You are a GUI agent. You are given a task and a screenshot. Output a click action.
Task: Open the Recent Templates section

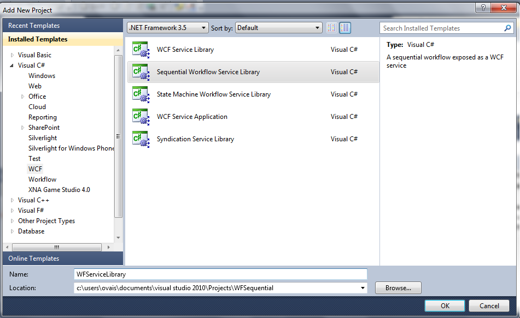34,26
